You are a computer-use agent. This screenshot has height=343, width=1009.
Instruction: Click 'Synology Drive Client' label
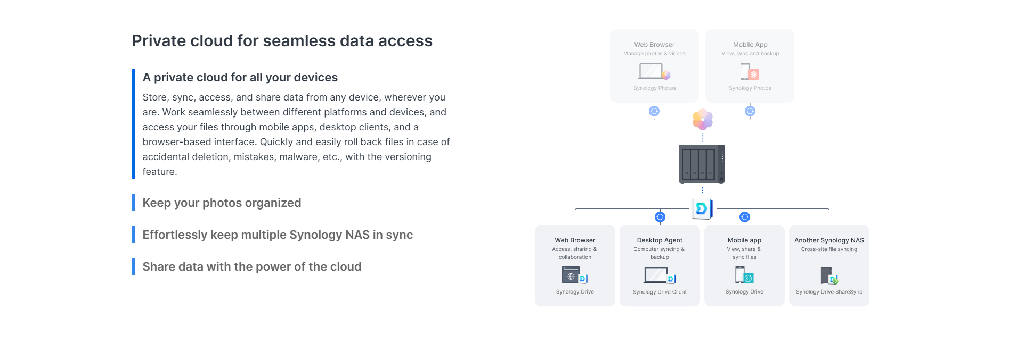(660, 292)
